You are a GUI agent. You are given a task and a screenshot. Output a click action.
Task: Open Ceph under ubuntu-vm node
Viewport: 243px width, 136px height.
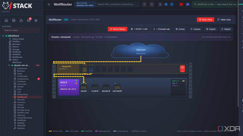pos(20,74)
